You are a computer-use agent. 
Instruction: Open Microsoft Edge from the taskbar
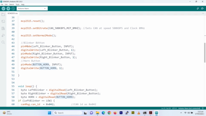point(103,113)
